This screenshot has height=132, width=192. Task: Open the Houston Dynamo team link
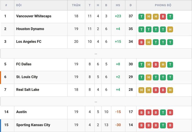30,29
